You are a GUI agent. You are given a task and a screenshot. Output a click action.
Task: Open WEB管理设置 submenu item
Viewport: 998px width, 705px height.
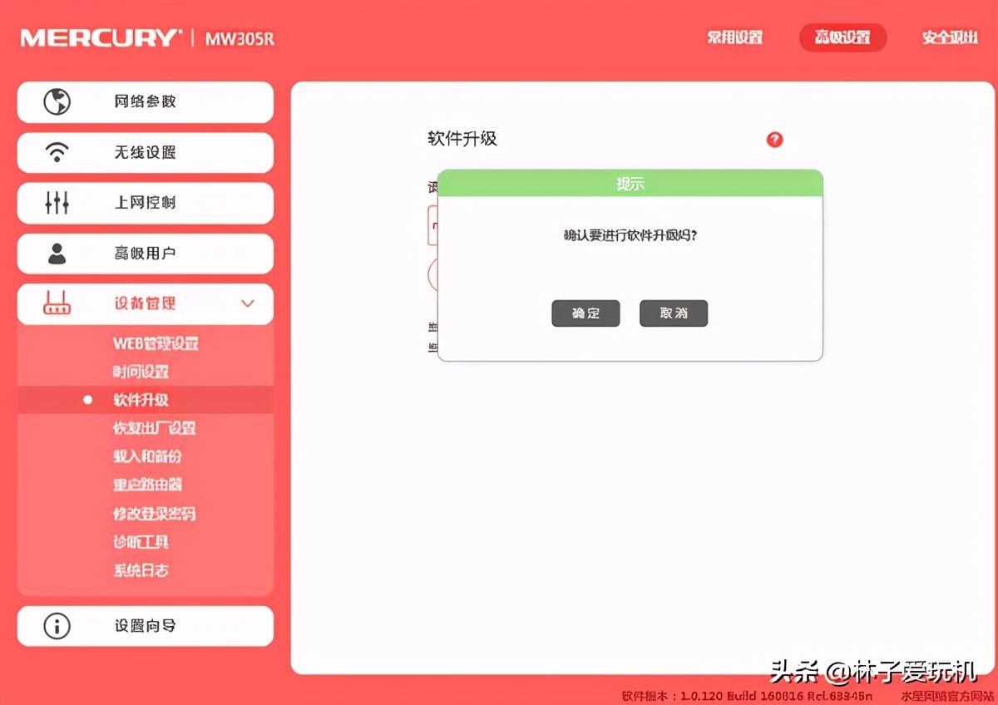(x=156, y=343)
